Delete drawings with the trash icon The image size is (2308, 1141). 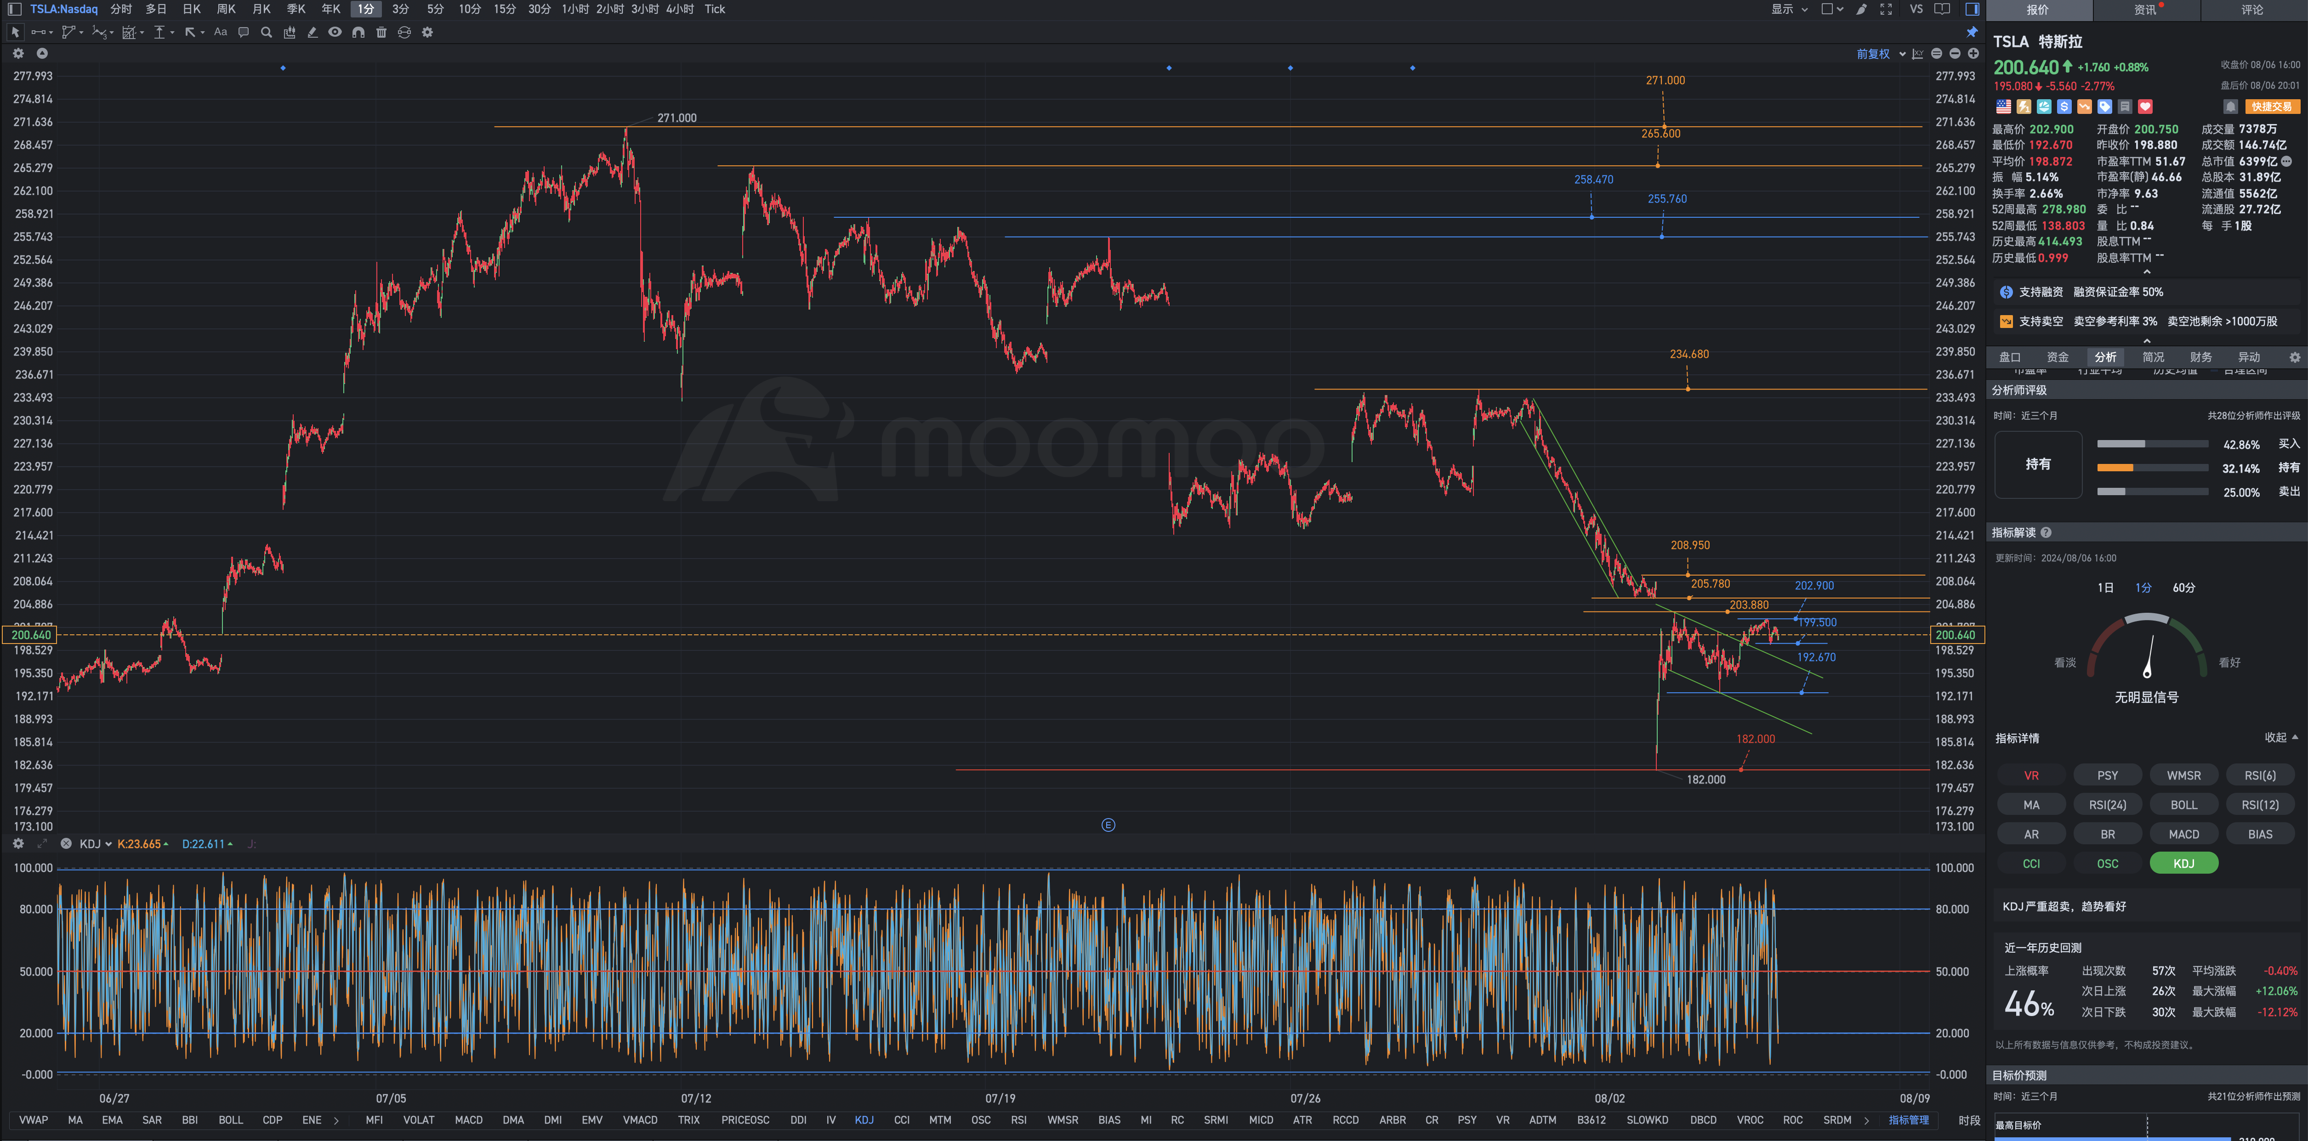pyautogui.click(x=382, y=32)
